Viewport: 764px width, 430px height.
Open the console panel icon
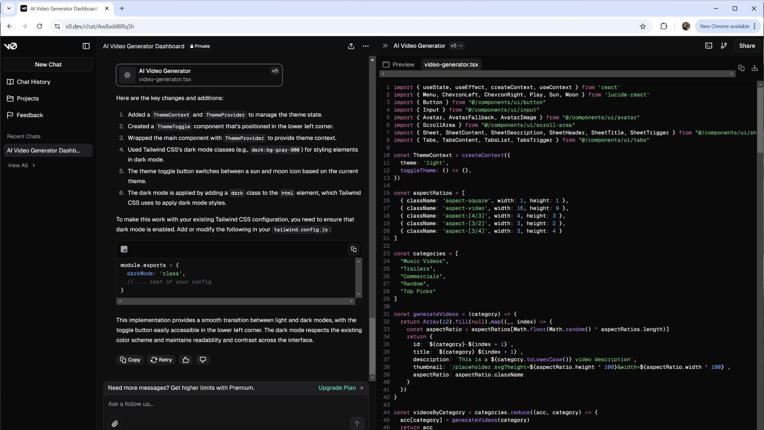click(709, 46)
